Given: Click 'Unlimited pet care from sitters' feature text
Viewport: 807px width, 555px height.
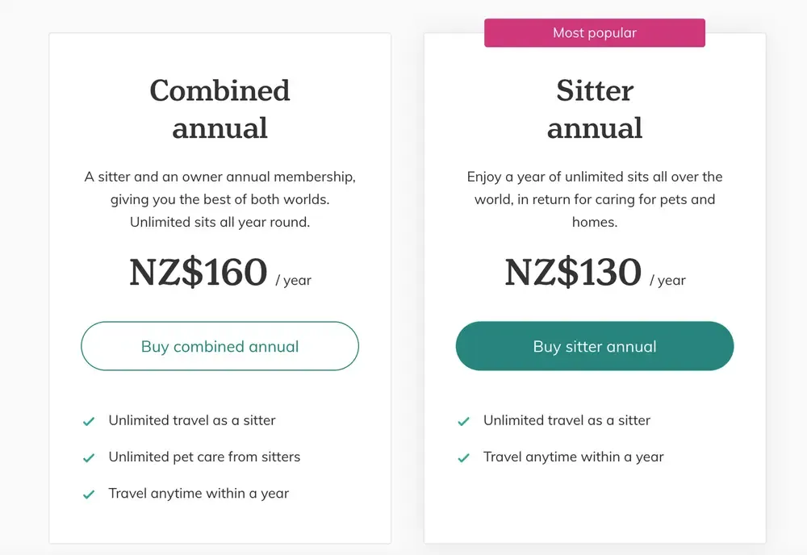Looking at the screenshot, I should [204, 457].
